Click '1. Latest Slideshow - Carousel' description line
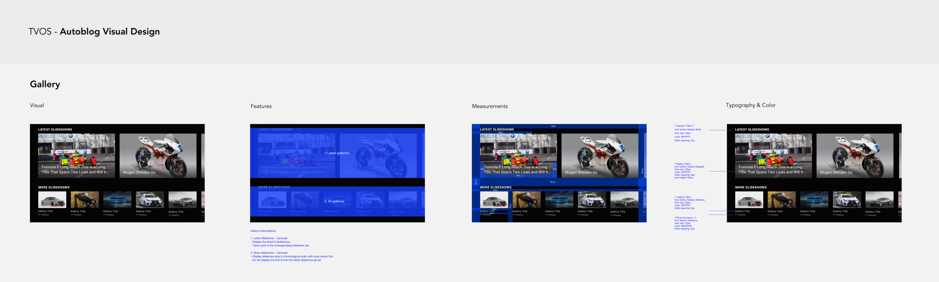This screenshot has height=282, width=939. tap(269, 238)
